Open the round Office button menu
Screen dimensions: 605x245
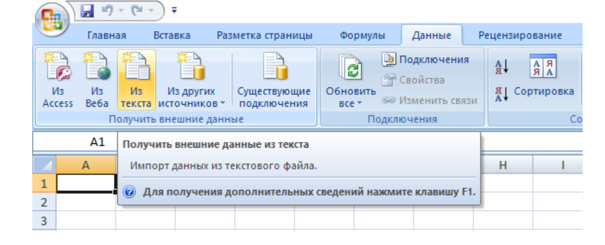pos(52,20)
